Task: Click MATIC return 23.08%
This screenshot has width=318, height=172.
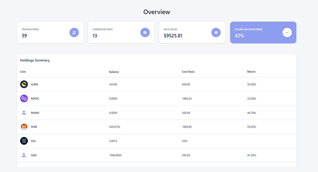Action: (x=252, y=99)
